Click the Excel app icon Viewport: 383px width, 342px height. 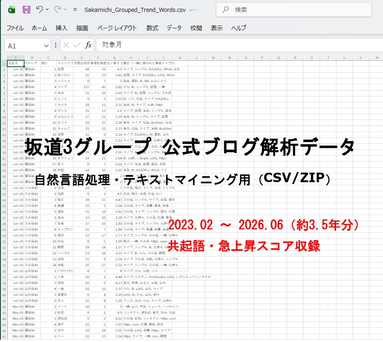(x=11, y=10)
